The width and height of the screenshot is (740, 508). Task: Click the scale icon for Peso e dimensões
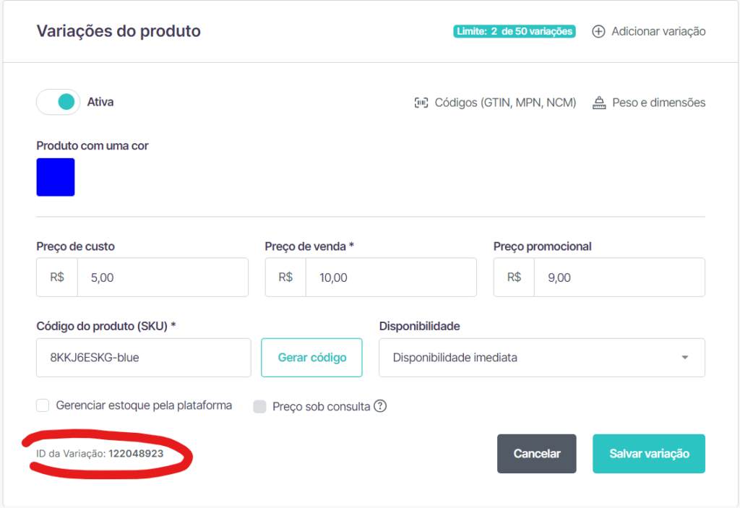coord(599,103)
